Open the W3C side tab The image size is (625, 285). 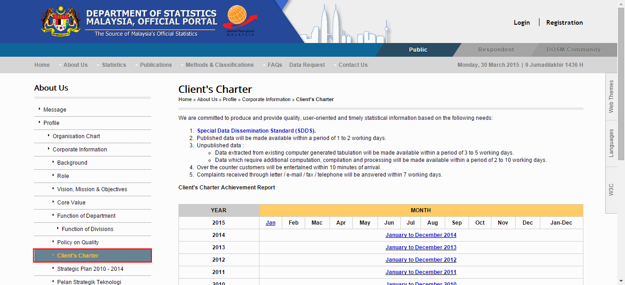pos(611,190)
